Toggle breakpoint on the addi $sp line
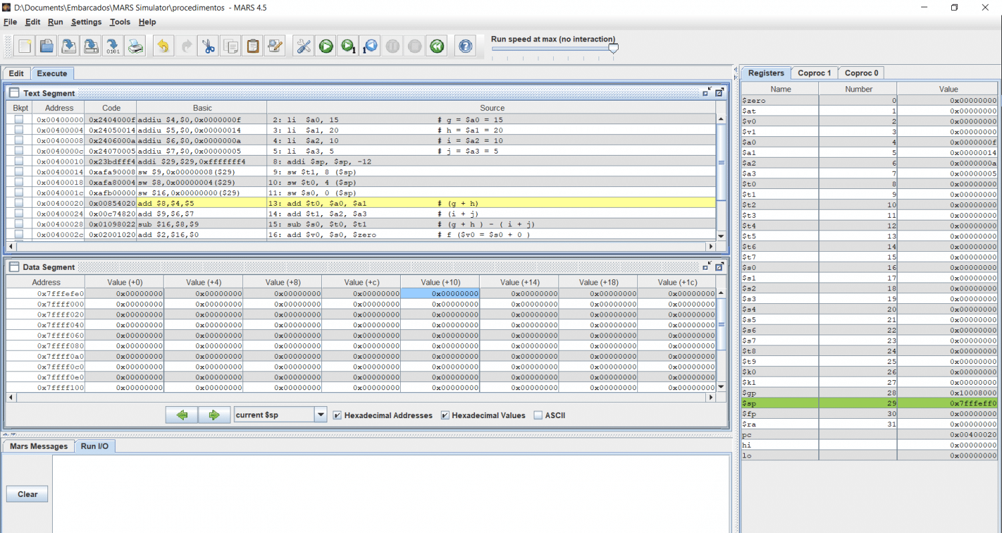This screenshot has height=533, width=1002. click(19, 161)
